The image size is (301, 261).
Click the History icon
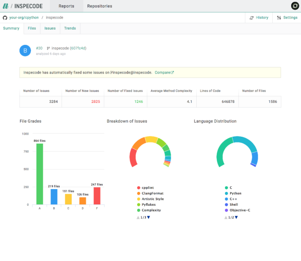tap(251, 18)
